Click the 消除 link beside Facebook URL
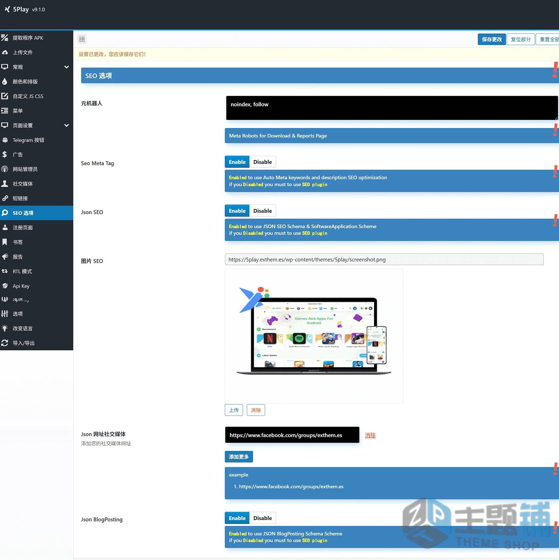This screenshot has width=559, height=560. (x=370, y=435)
